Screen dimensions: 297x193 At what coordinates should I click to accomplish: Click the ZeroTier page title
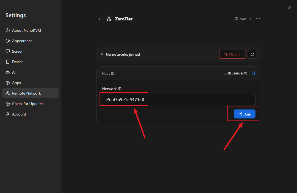tap(124, 19)
